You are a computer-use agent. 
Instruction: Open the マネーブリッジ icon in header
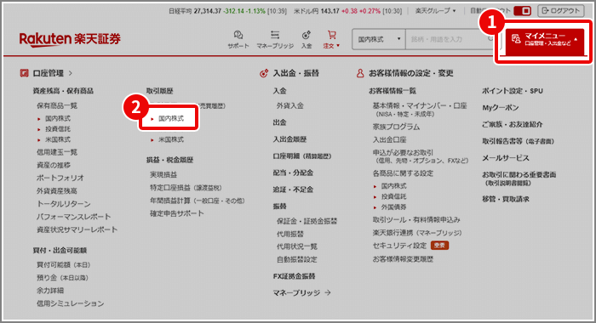[275, 39]
